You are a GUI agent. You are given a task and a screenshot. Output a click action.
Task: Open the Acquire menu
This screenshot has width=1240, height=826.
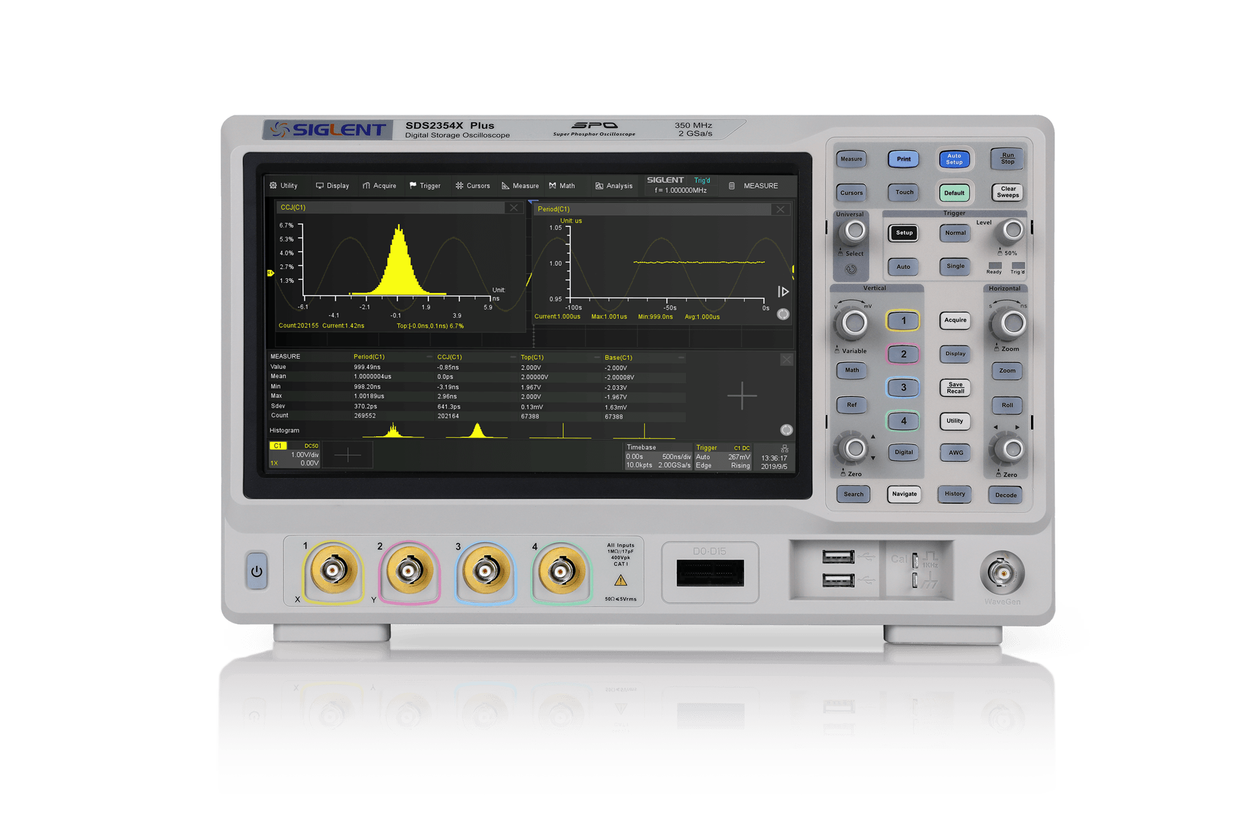point(380,185)
